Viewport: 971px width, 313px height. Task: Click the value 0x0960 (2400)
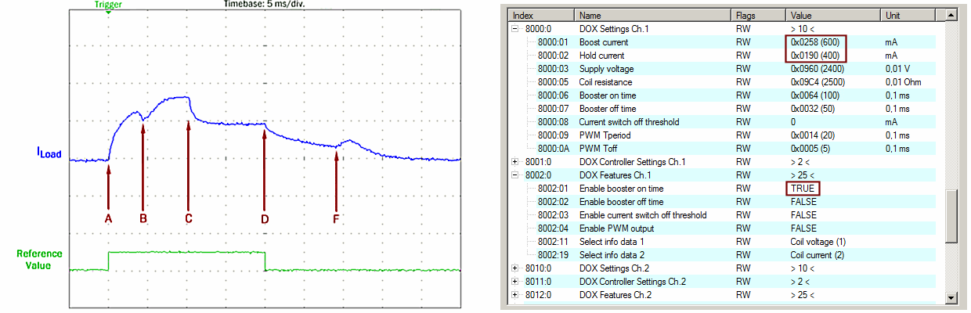pos(818,69)
